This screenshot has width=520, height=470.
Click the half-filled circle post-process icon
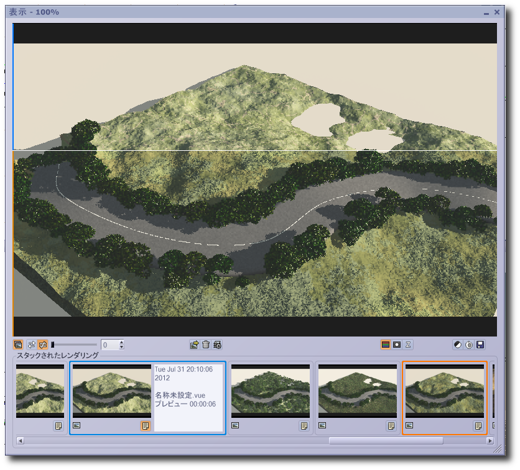tap(458, 345)
